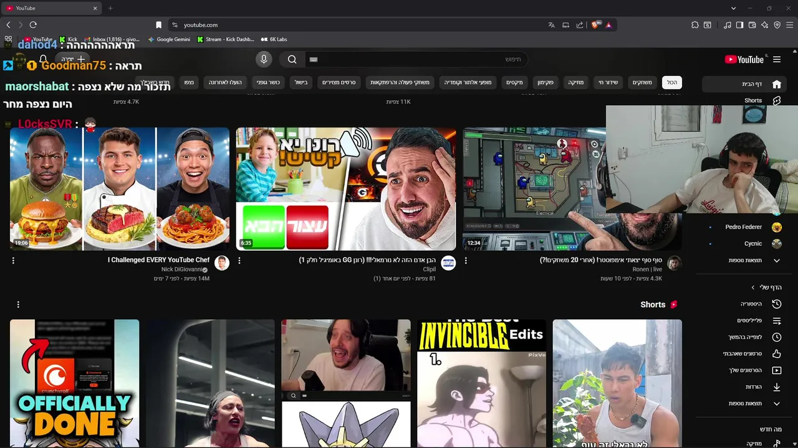Select the Pokémon (פוקימון) filter chip

tap(546, 82)
